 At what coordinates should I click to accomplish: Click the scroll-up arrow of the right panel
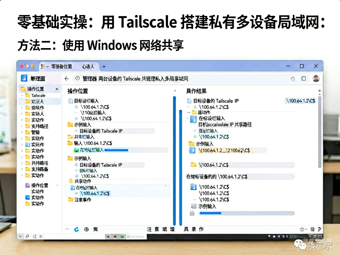pos(320,91)
